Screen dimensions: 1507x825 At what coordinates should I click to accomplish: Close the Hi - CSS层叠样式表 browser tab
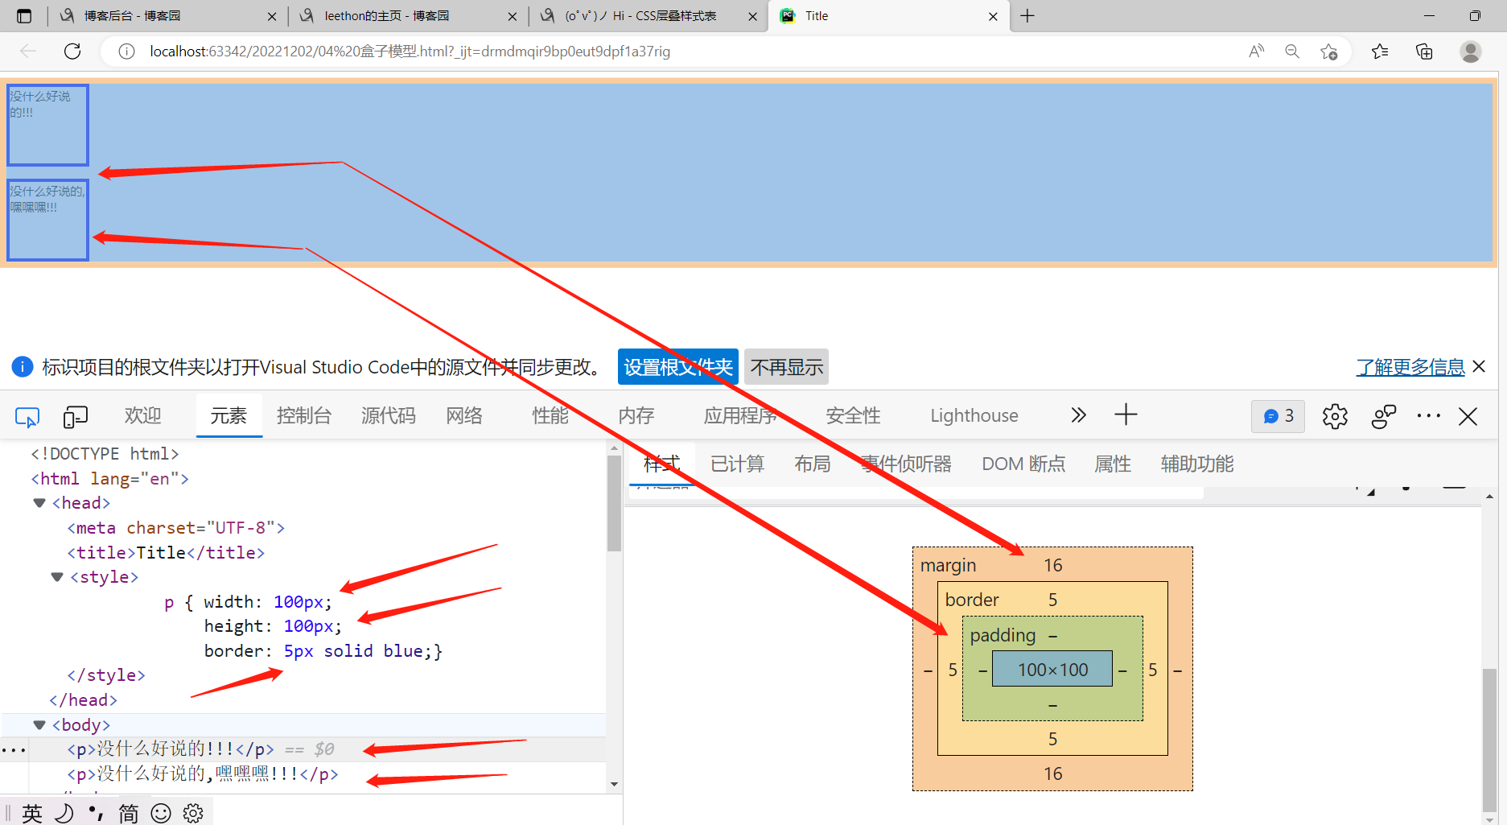[752, 16]
